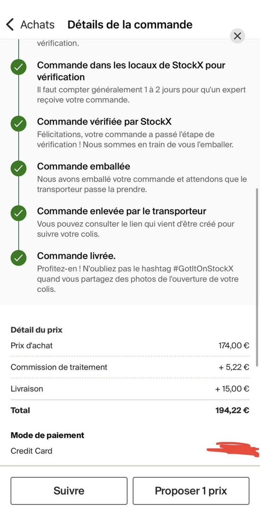Screen dimensions: 260x520
Task: Click checkmark for StockX premises verification step
Action: pyautogui.click(x=19, y=67)
